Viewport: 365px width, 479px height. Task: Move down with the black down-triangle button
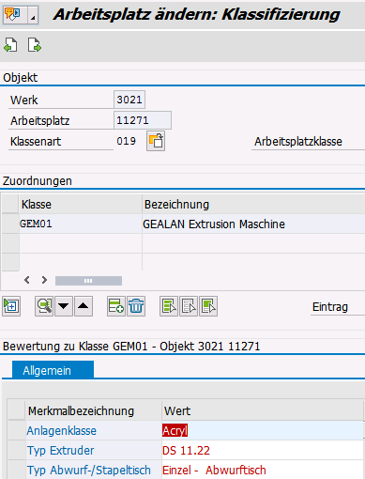(64, 306)
